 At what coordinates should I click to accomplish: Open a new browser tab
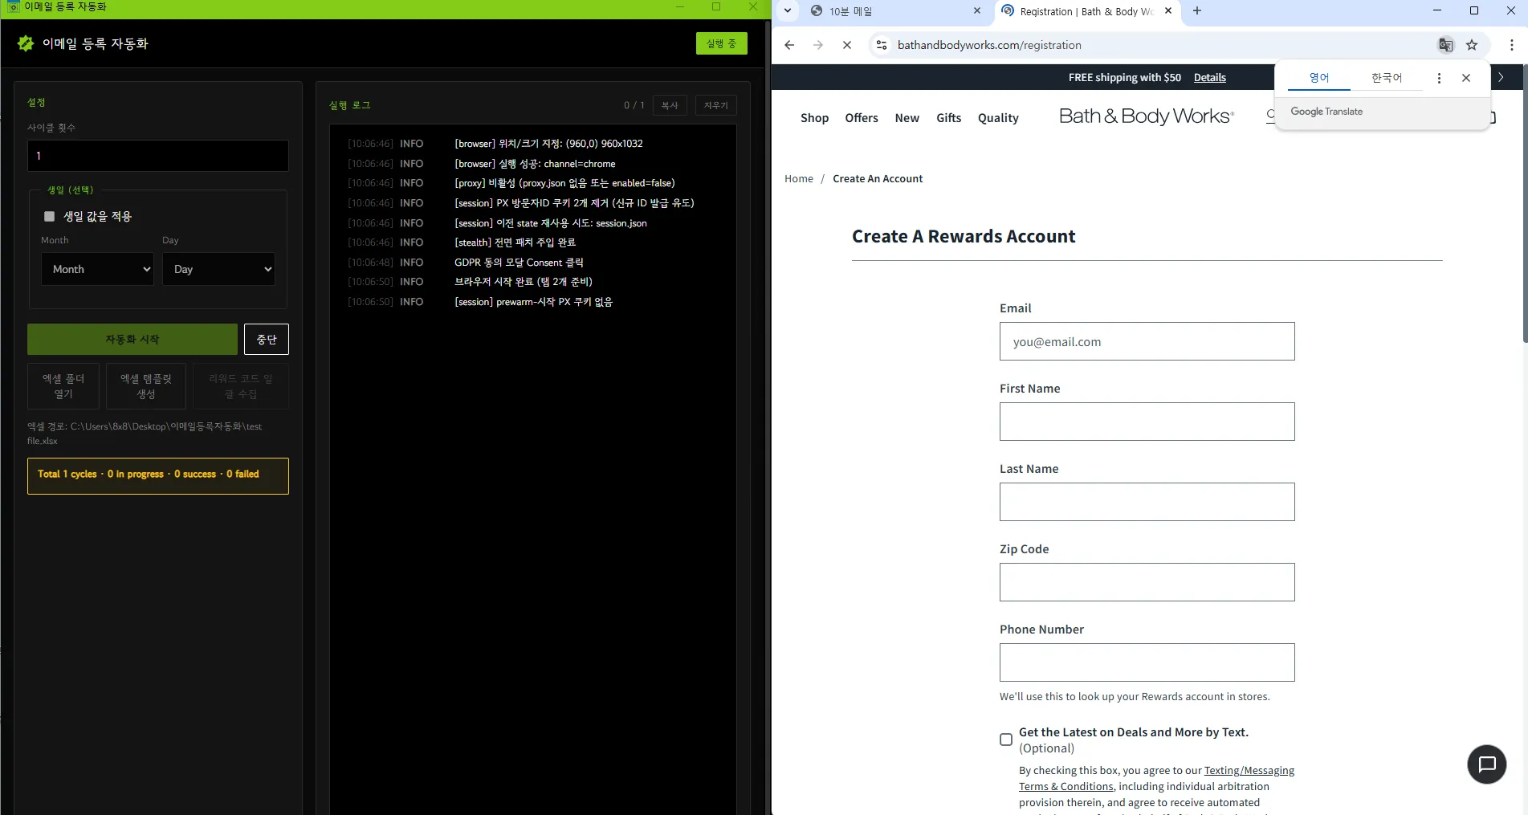[x=1197, y=10]
